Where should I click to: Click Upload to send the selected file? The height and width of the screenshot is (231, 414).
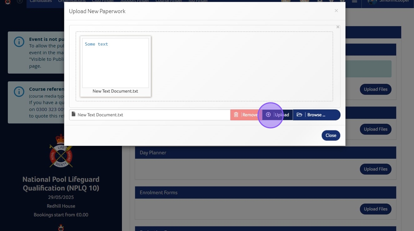[x=277, y=115]
